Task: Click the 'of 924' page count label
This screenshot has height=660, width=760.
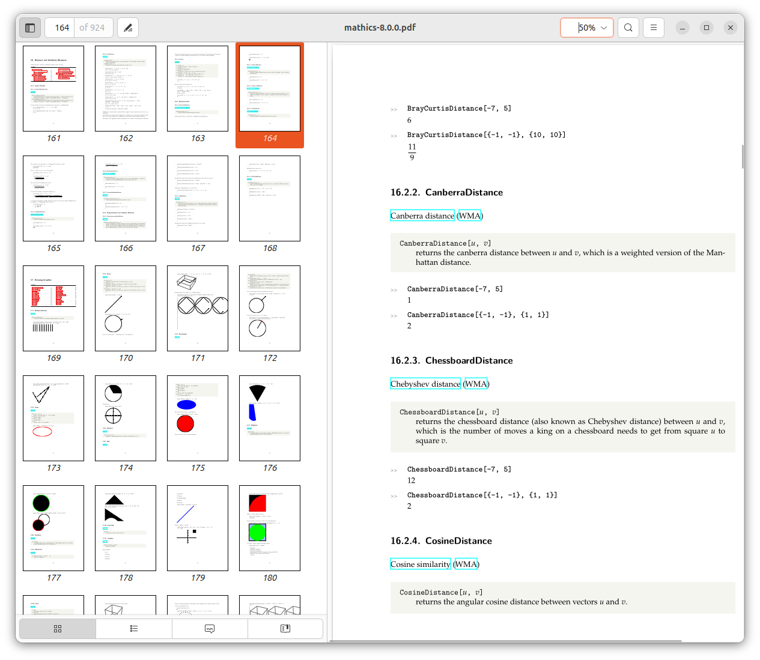Action: [x=92, y=28]
